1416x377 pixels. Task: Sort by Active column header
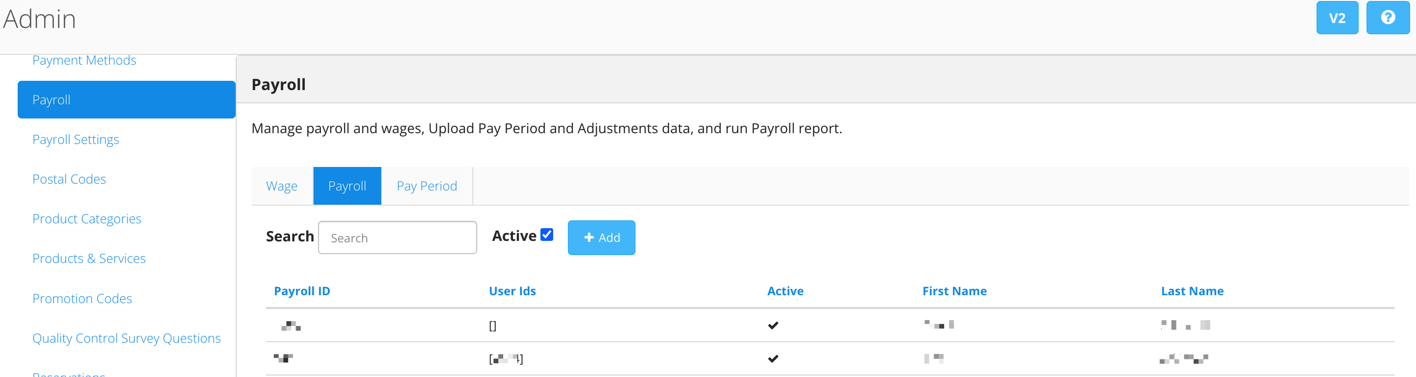click(785, 291)
